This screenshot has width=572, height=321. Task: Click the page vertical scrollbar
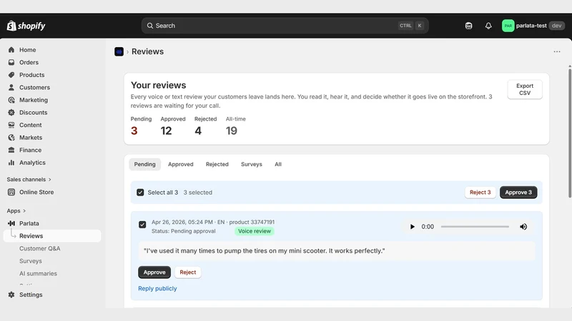pos(569,133)
